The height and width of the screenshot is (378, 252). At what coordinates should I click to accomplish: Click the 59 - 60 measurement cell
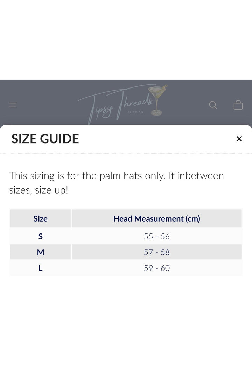click(x=157, y=268)
